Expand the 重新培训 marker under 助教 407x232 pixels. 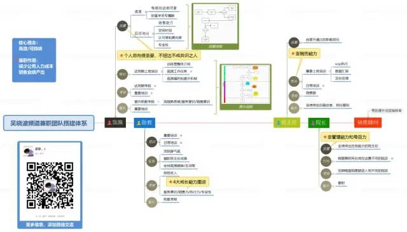coord(181,135)
